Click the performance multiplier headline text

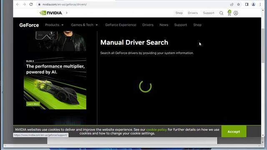click(x=55, y=69)
